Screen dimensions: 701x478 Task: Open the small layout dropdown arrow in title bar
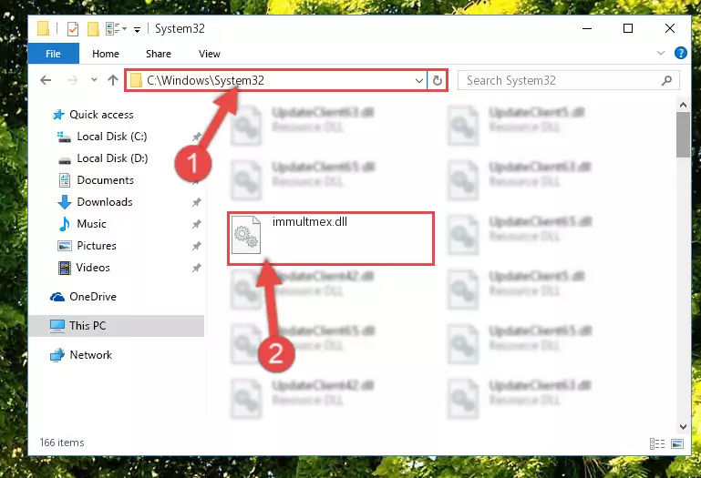(125, 29)
